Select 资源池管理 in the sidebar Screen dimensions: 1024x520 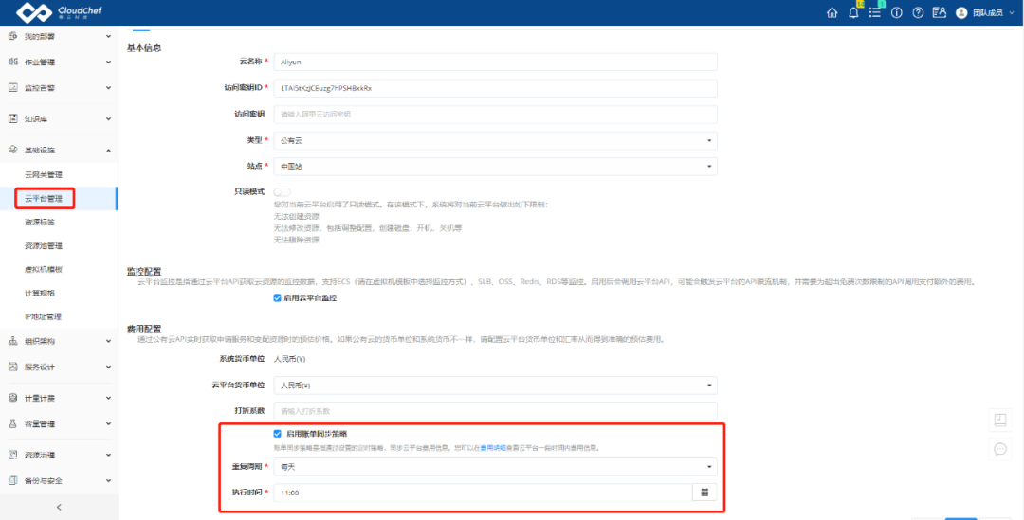(43, 246)
